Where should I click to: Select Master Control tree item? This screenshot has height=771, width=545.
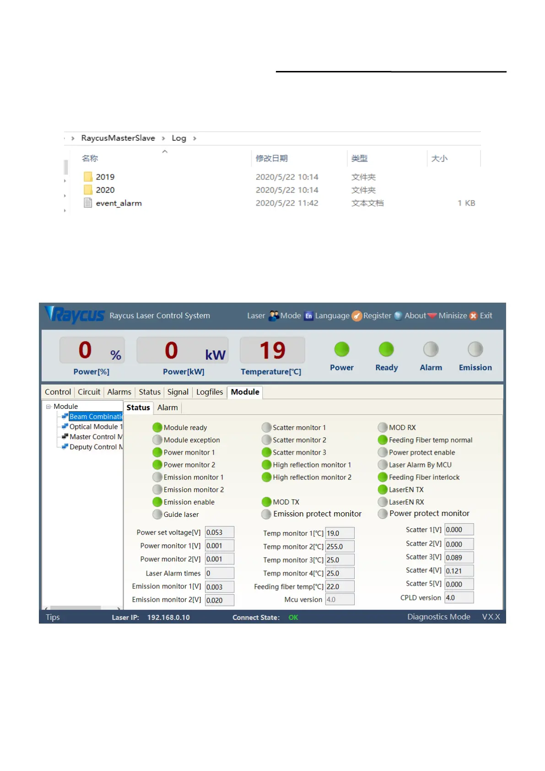96,436
